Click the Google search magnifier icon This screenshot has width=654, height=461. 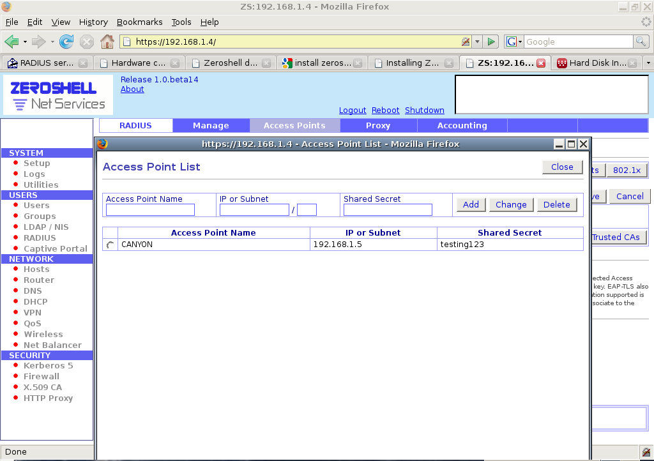641,42
